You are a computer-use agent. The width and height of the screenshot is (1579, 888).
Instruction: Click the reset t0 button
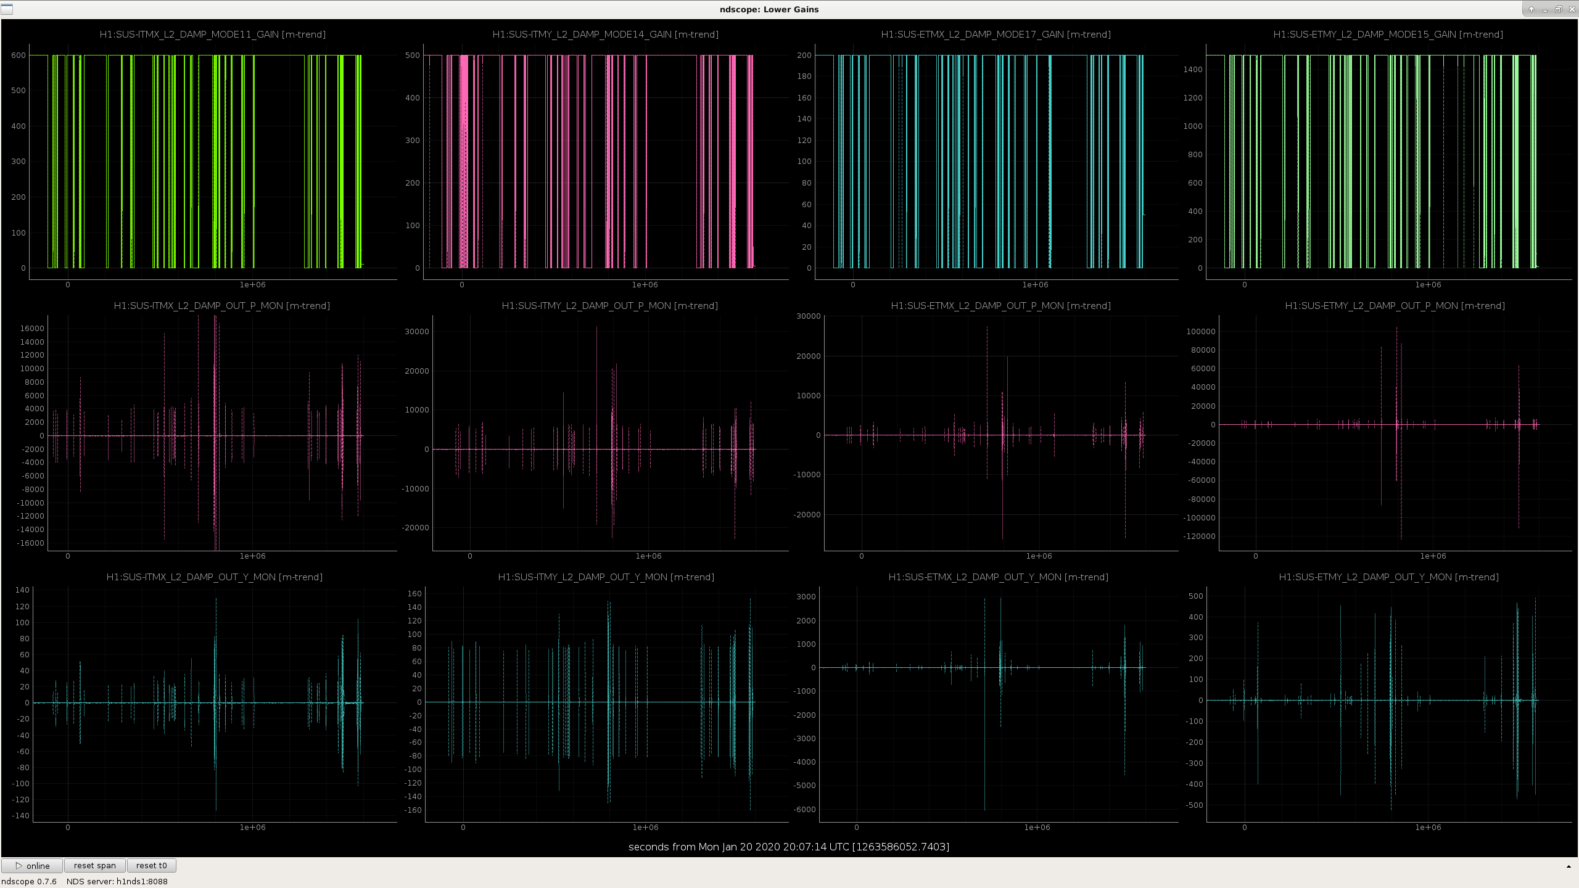point(152,865)
